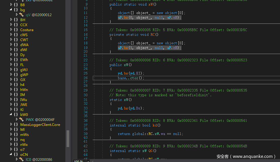The width and height of the screenshot is (280, 162).
Task: Click the class icon next to lC0
Action: [x=22, y=159]
